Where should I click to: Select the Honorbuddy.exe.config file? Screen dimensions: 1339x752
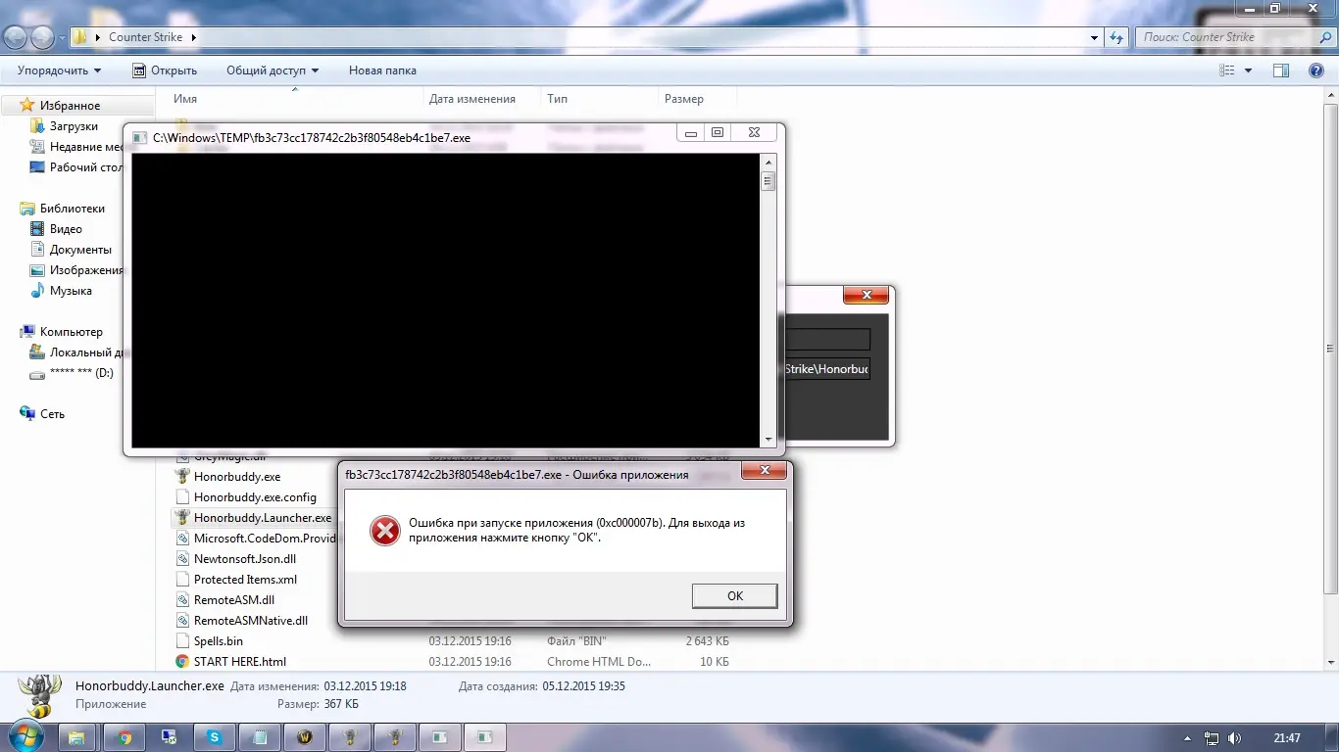(255, 497)
